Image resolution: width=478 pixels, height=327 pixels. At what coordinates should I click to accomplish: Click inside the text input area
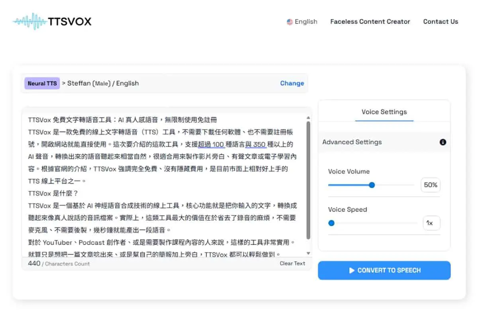pyautogui.click(x=163, y=185)
